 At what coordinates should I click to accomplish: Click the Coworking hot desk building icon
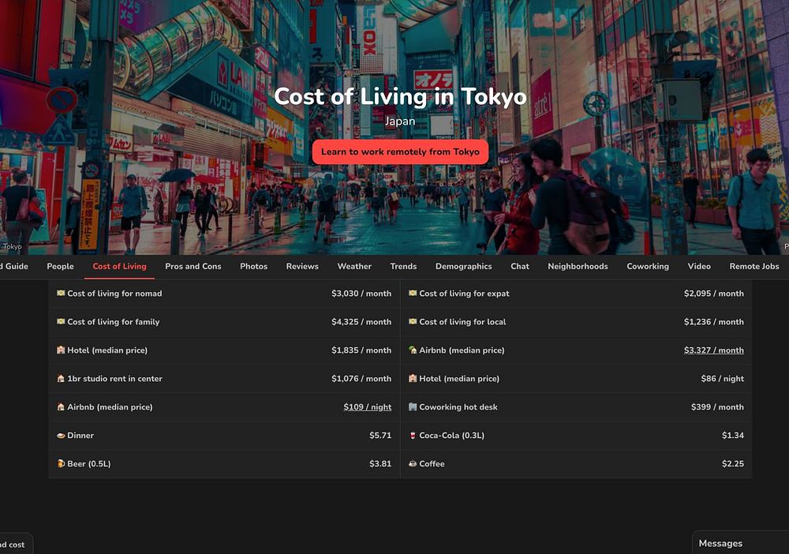point(413,406)
